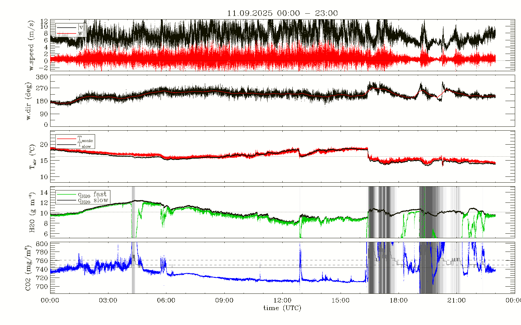Click the 03:00 time tick label
This screenshot has width=521, height=325.
tap(108, 300)
